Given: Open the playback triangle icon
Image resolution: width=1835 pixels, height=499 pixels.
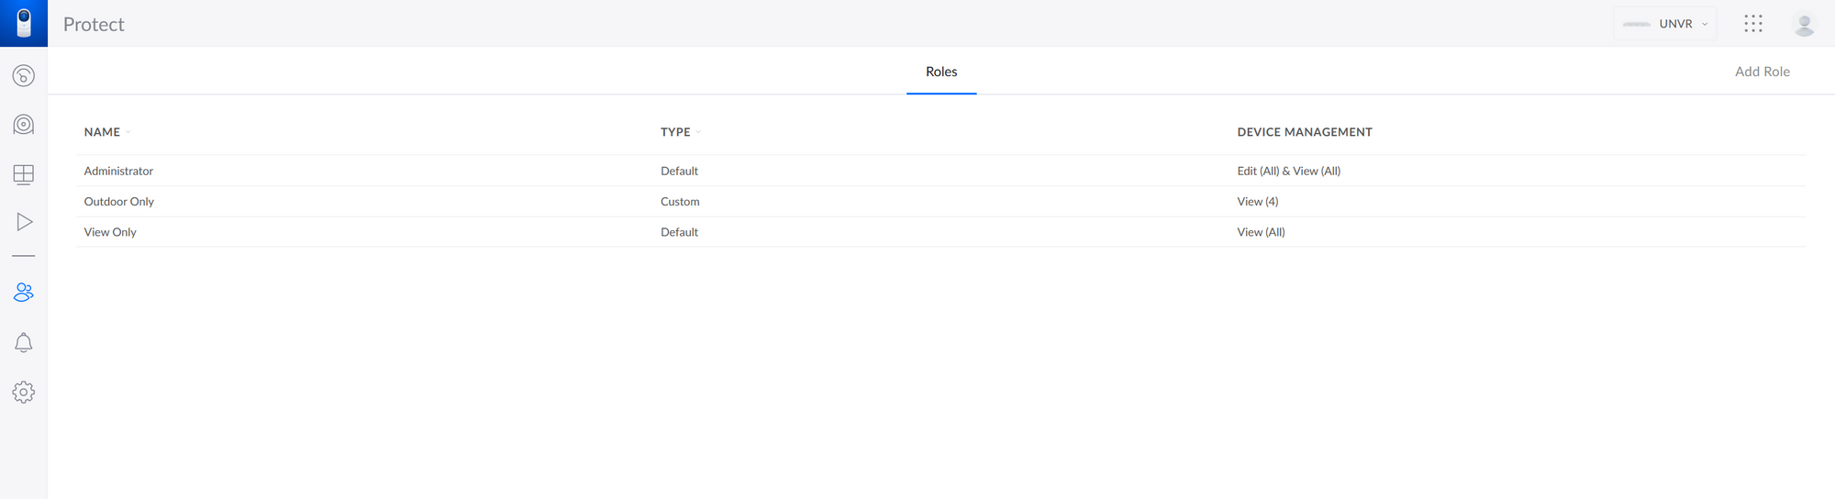Looking at the screenshot, I should 25,222.
